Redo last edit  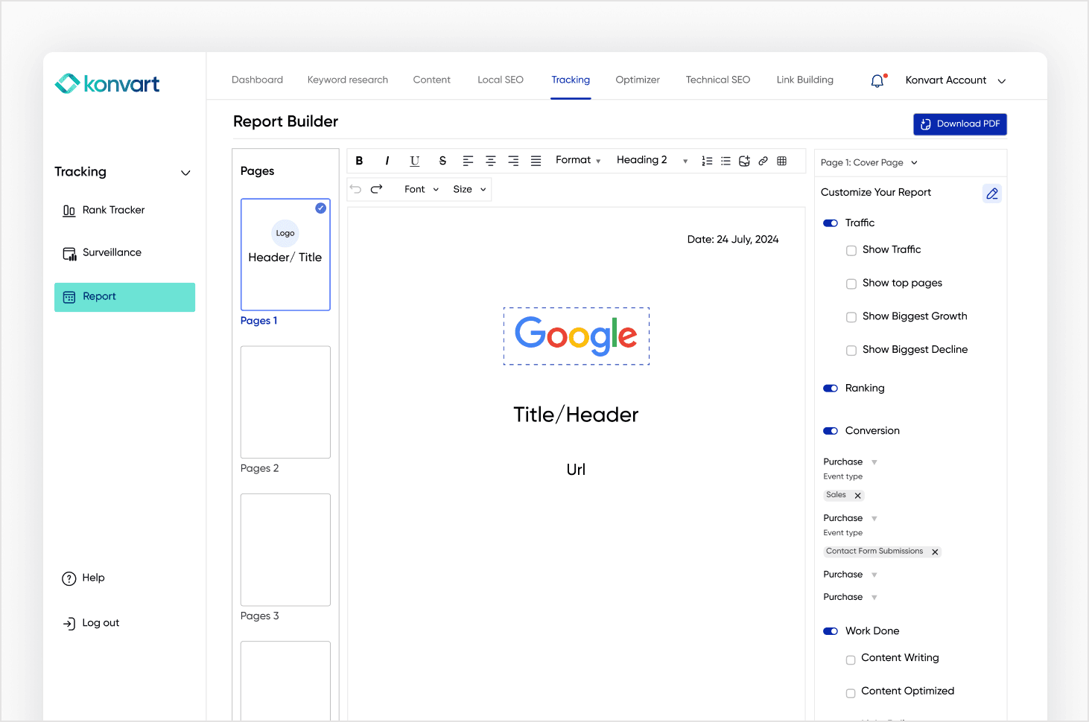pyautogui.click(x=376, y=189)
